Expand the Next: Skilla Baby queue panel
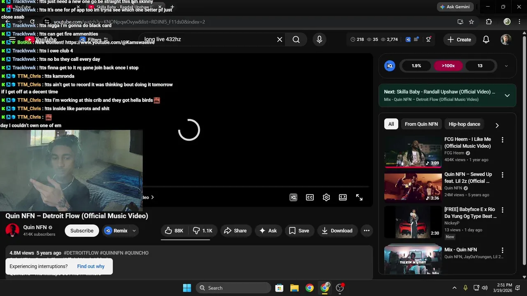527x296 pixels. point(507,95)
